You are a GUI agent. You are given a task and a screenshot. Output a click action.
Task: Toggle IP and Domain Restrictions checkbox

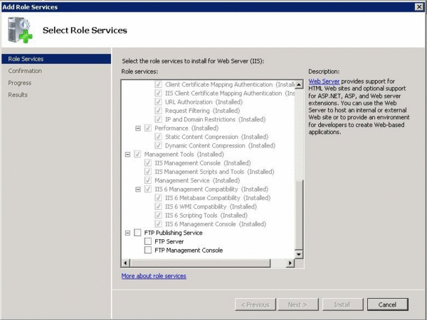tap(158, 119)
